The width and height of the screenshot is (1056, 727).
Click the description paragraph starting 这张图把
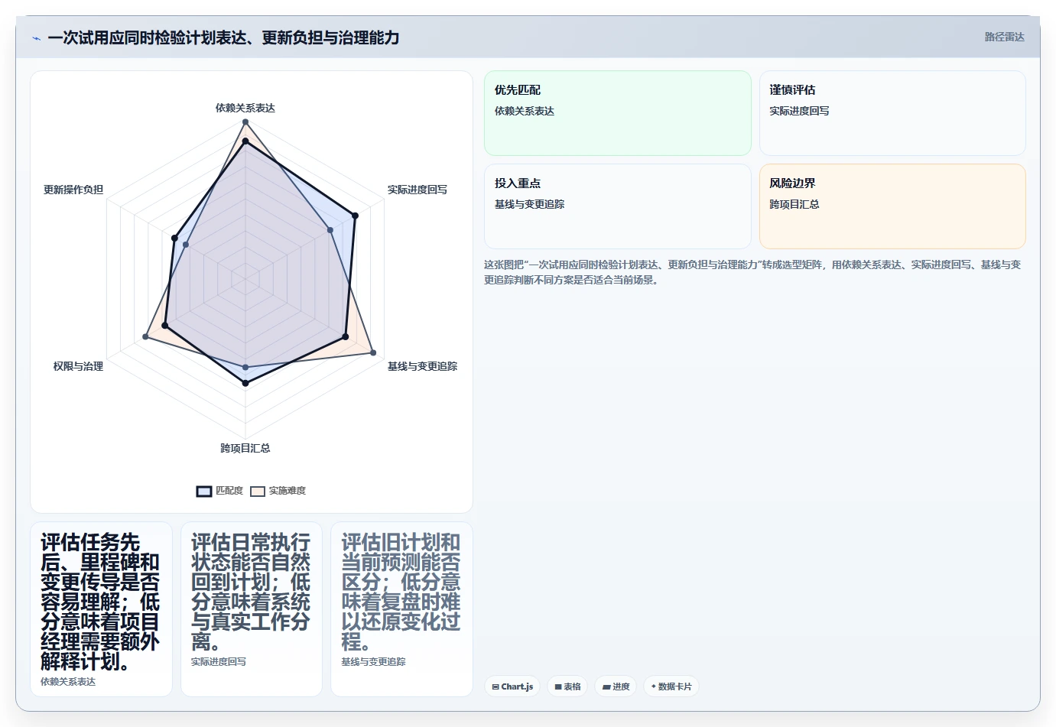pos(752,272)
